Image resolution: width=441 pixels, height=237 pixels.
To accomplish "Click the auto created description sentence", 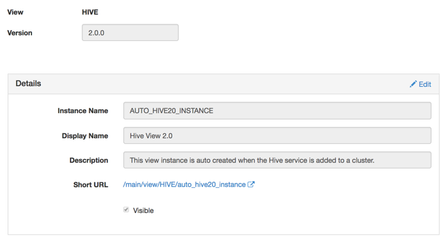I will click(252, 160).
